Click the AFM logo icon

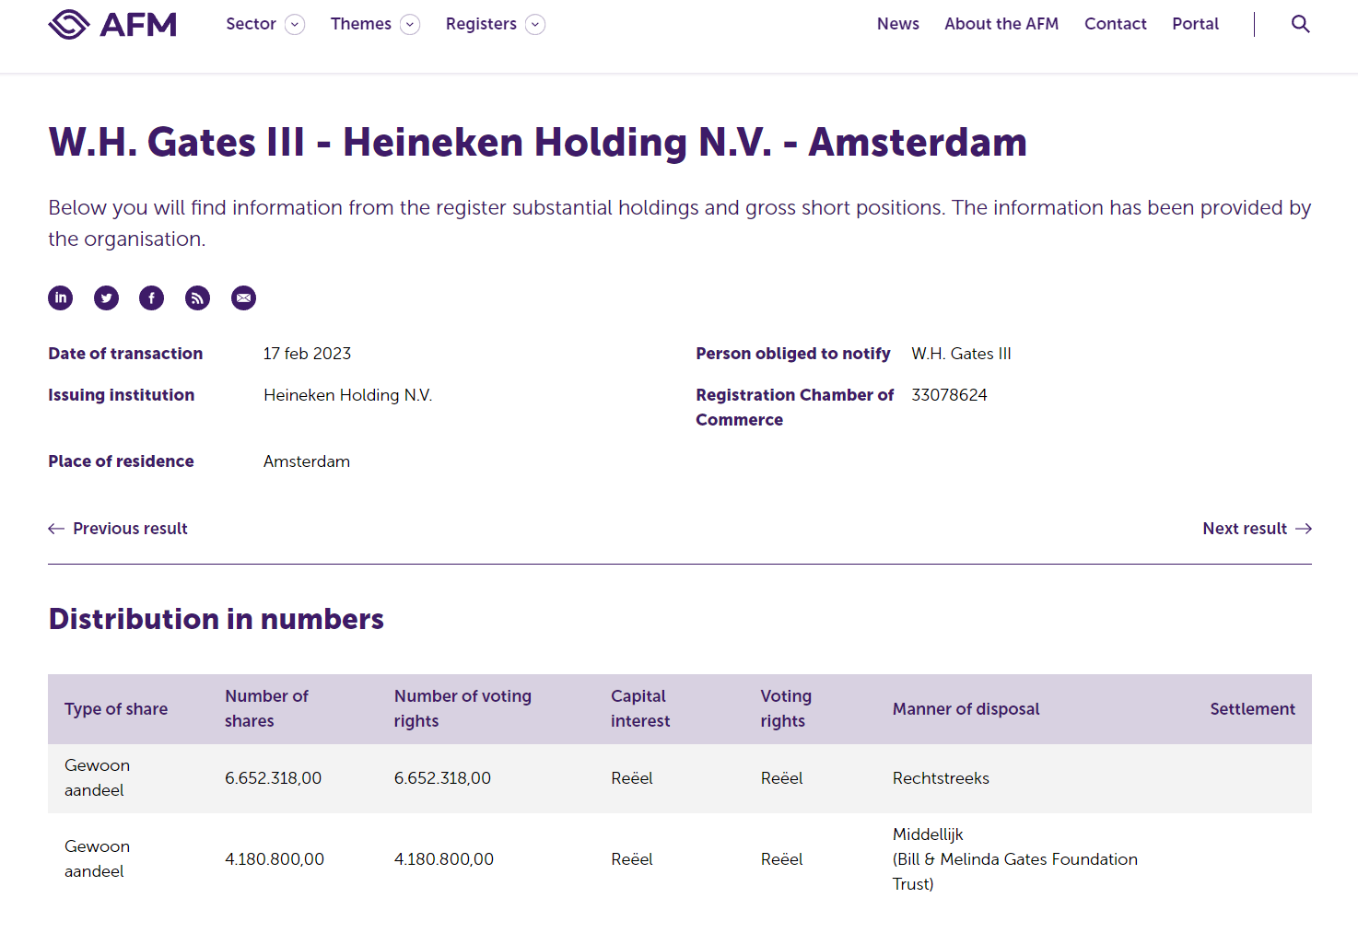click(x=69, y=25)
